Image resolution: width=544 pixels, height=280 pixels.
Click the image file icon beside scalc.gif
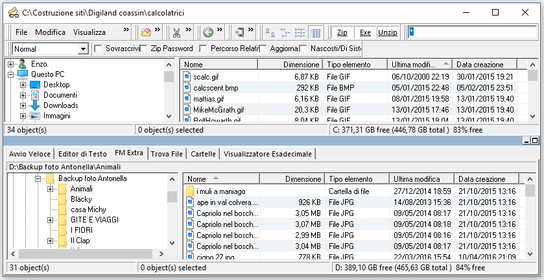[x=187, y=76]
